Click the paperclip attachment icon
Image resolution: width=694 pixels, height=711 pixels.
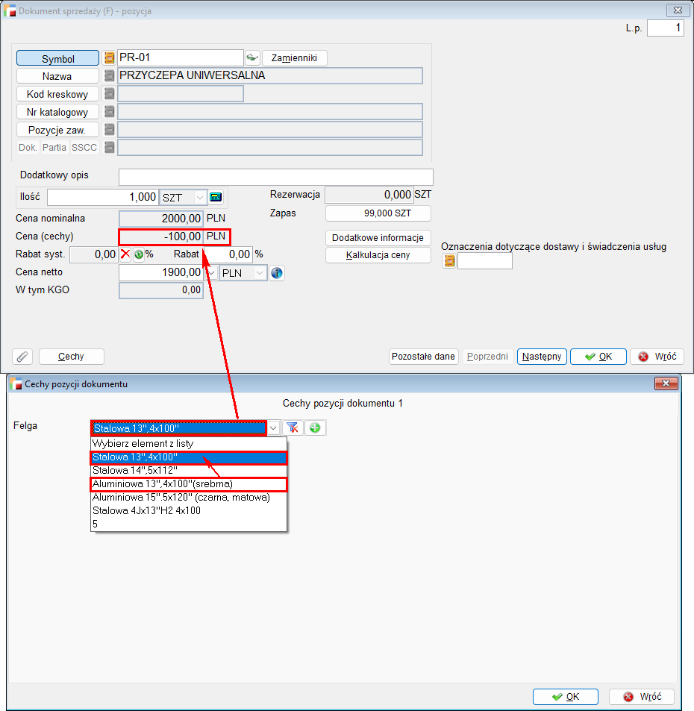tap(22, 357)
